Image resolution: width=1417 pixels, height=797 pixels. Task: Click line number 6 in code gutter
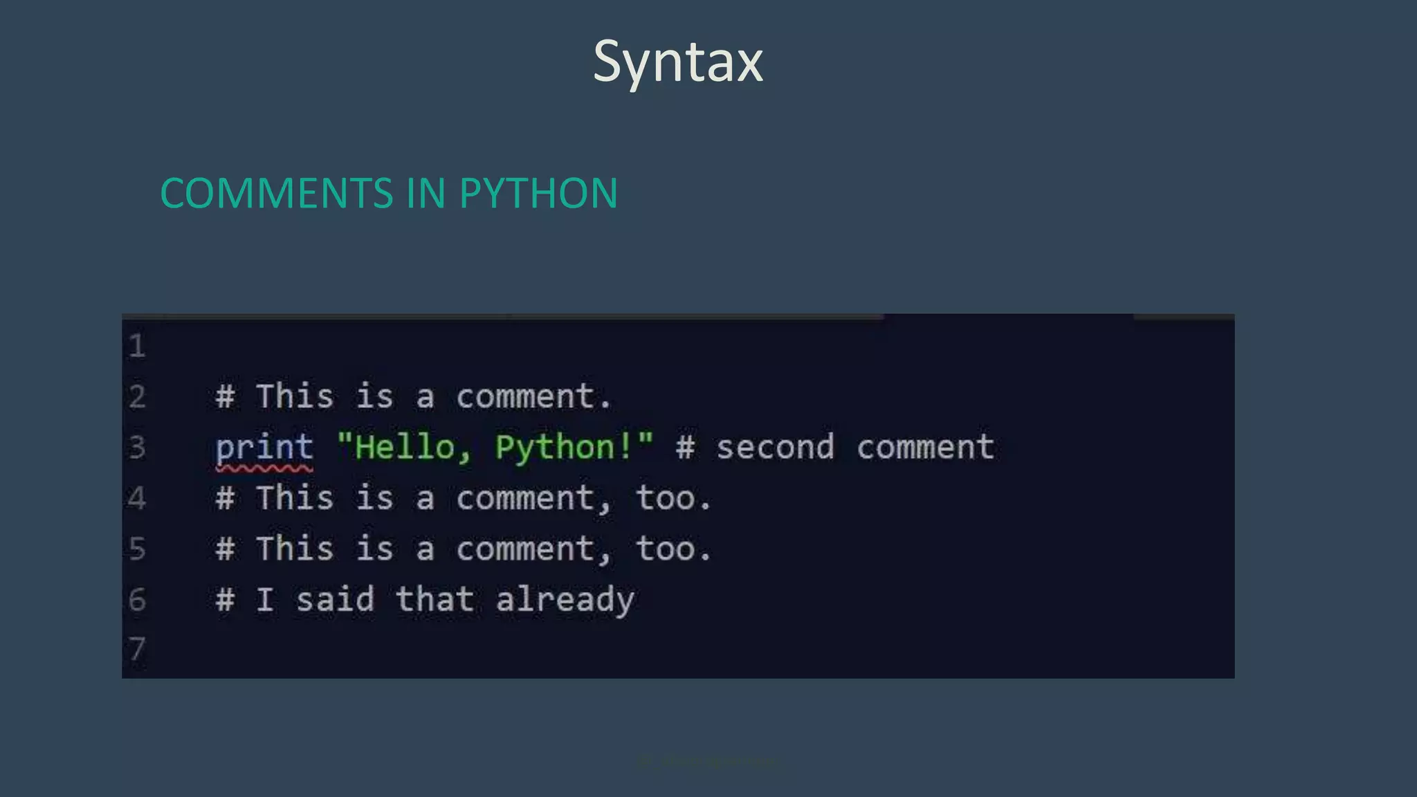tap(137, 599)
